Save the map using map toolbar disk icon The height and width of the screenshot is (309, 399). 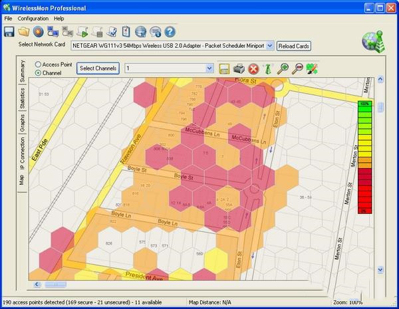tap(224, 68)
